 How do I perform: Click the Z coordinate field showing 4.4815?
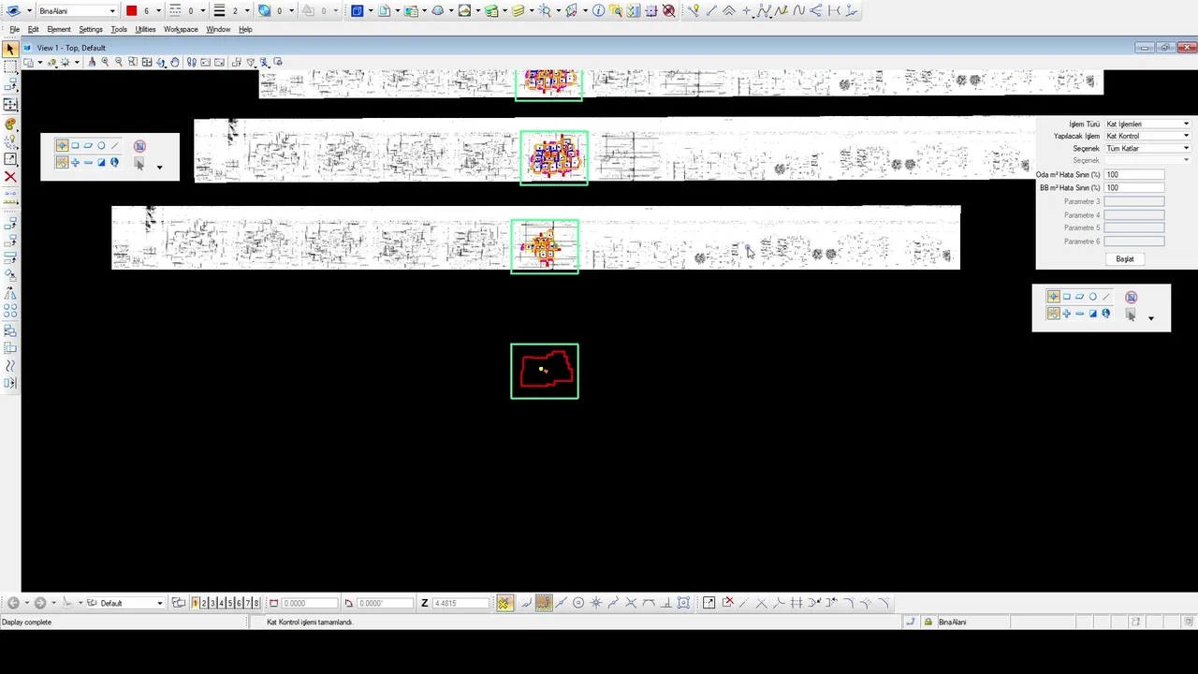tap(460, 603)
